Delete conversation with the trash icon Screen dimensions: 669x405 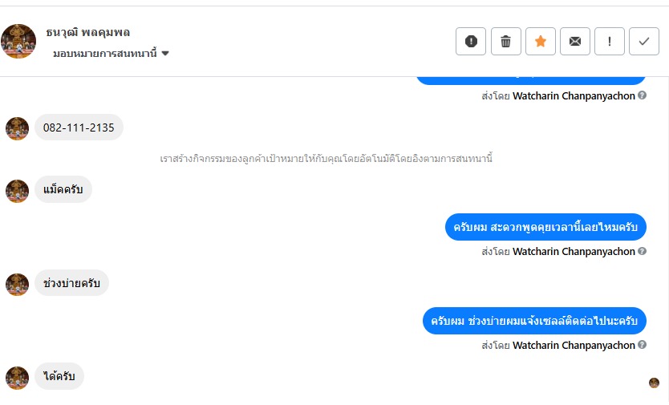coord(505,42)
